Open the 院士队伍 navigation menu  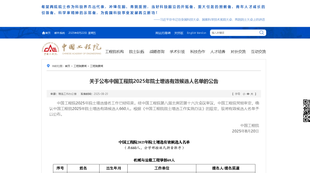136,52
